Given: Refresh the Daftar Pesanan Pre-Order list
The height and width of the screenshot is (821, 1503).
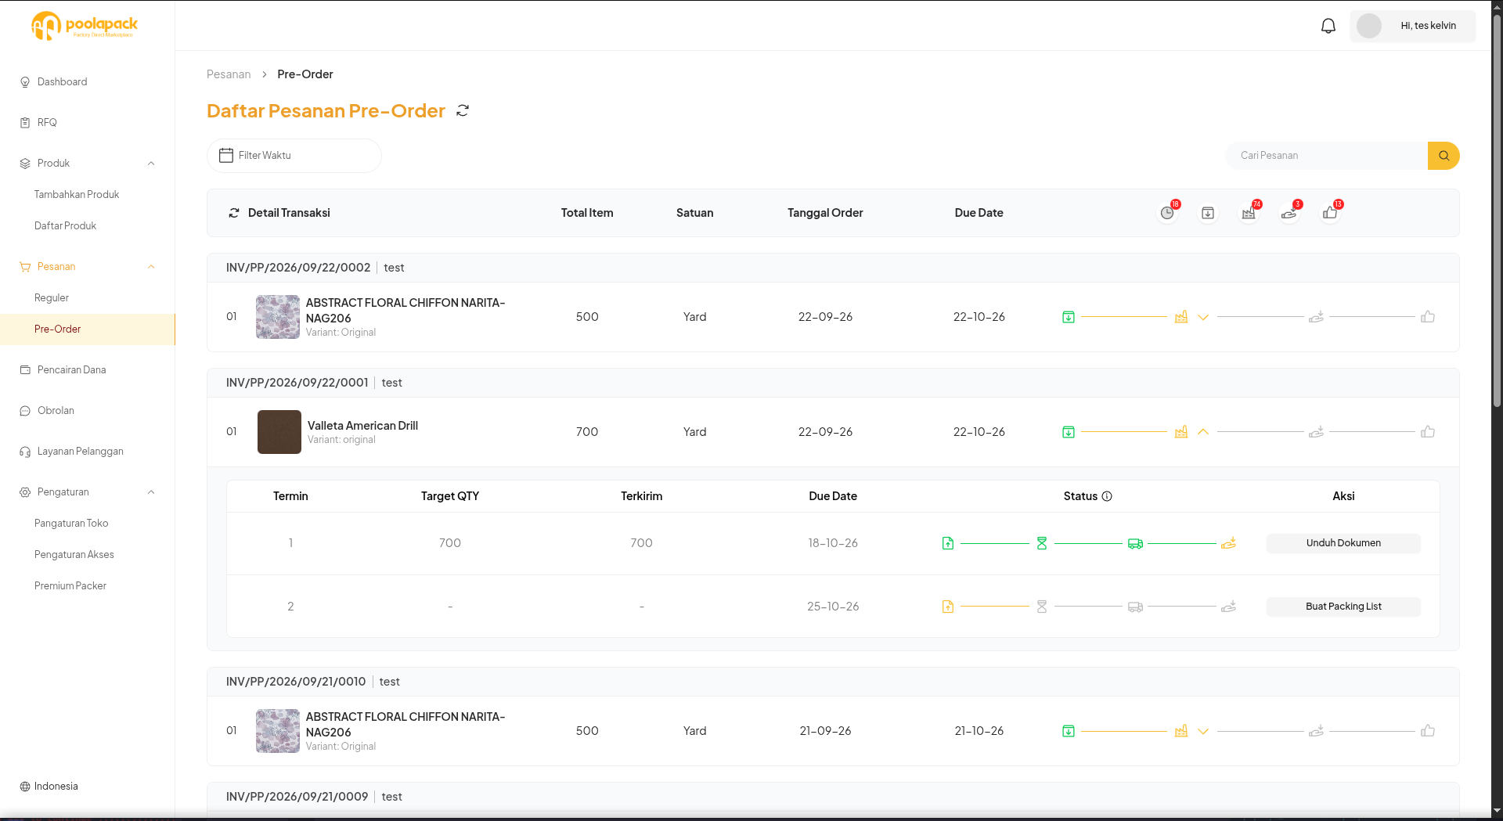Looking at the screenshot, I should [463, 111].
